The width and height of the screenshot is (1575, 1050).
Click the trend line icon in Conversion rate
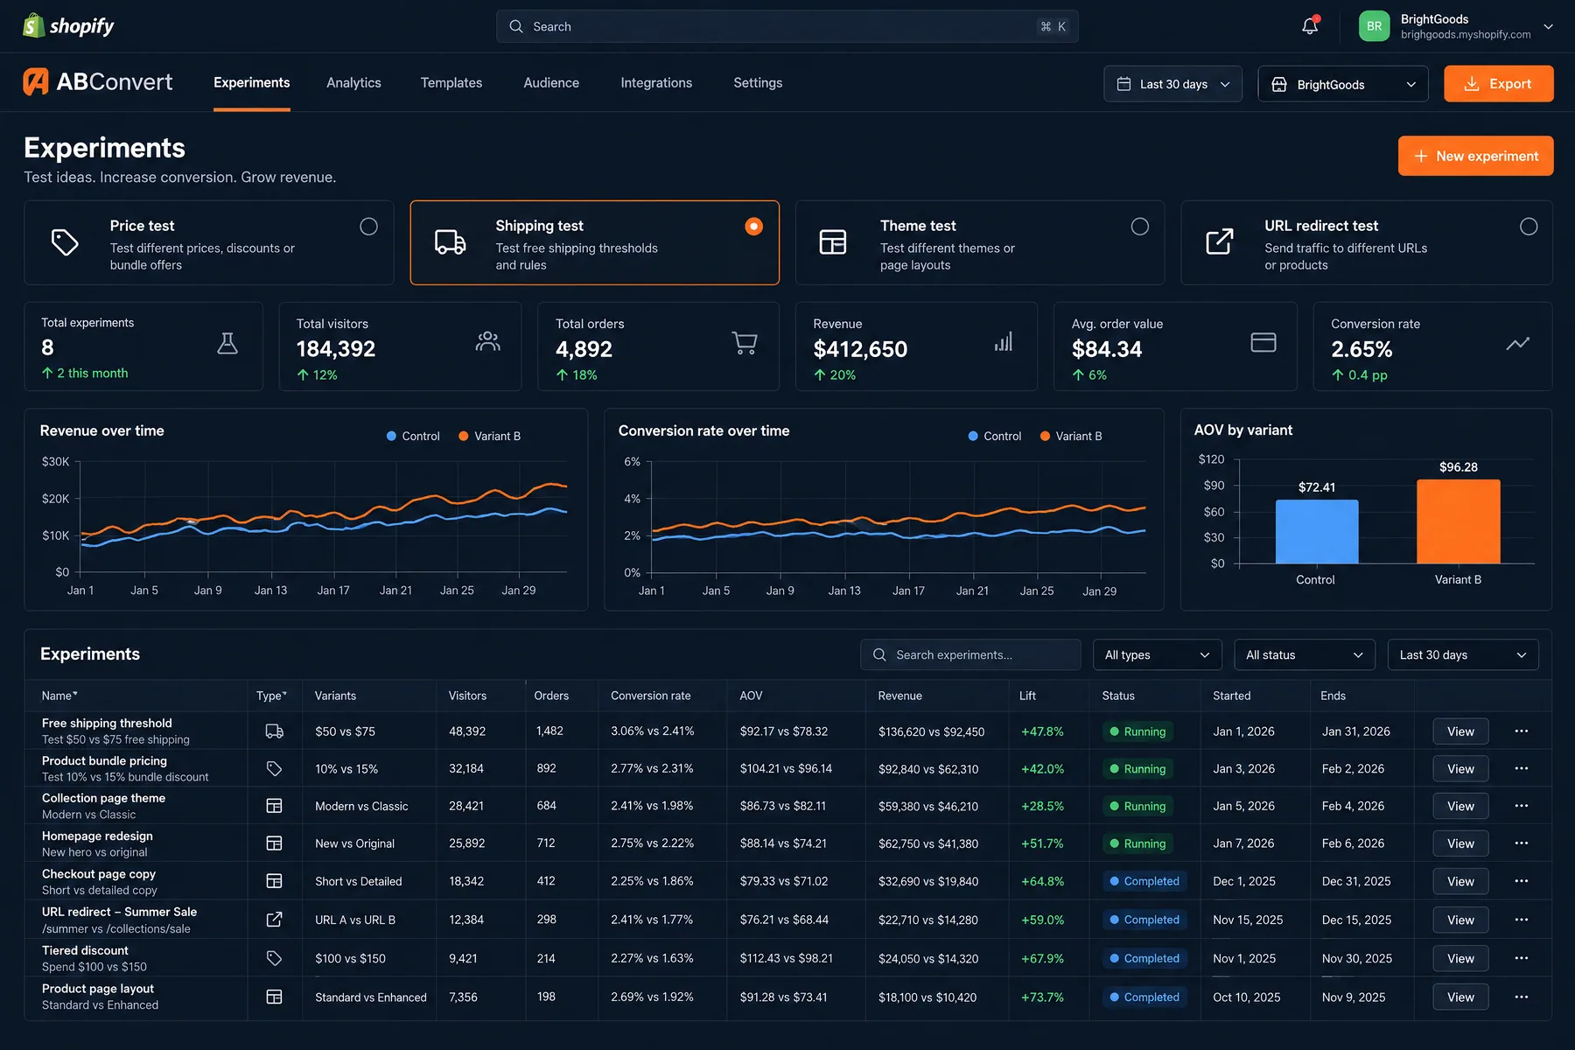click(x=1518, y=343)
